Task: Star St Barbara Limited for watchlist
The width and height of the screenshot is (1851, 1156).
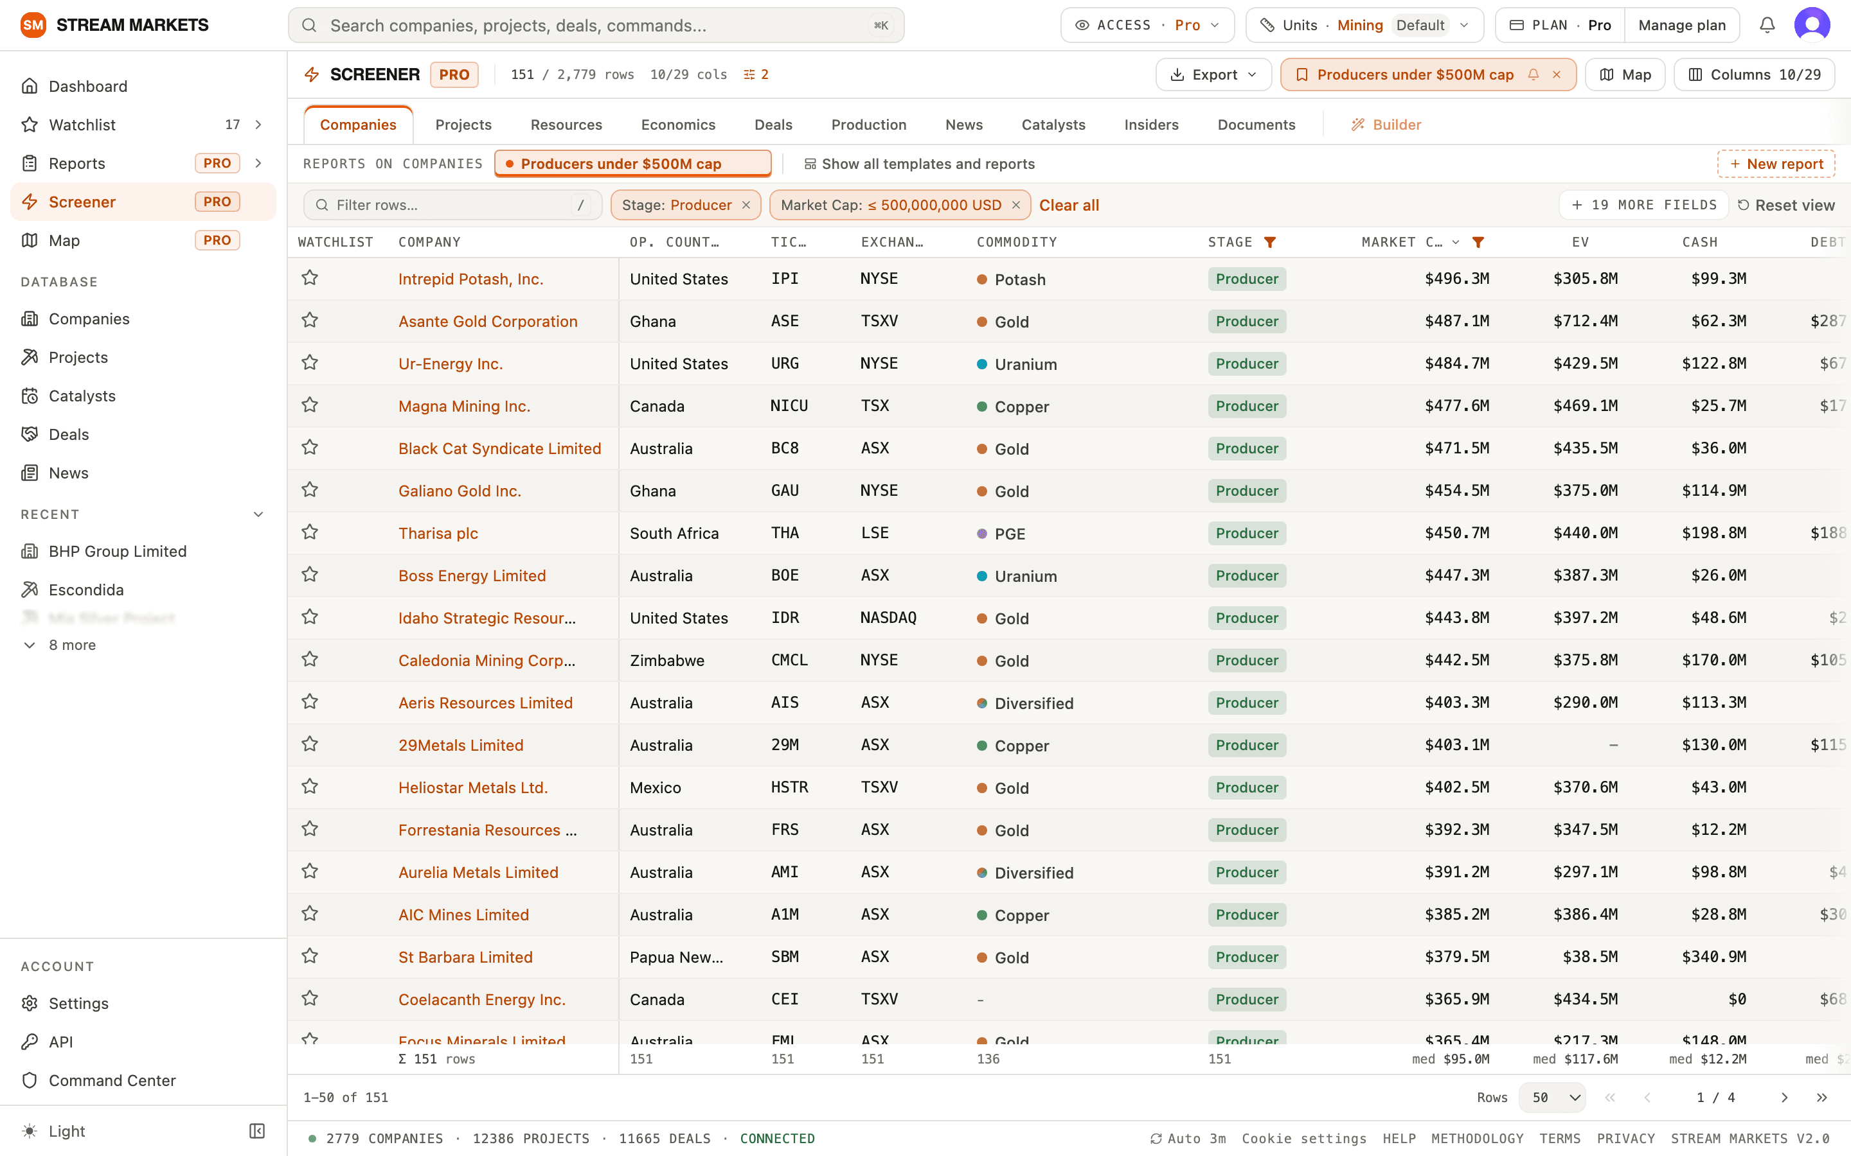Action: 310,956
